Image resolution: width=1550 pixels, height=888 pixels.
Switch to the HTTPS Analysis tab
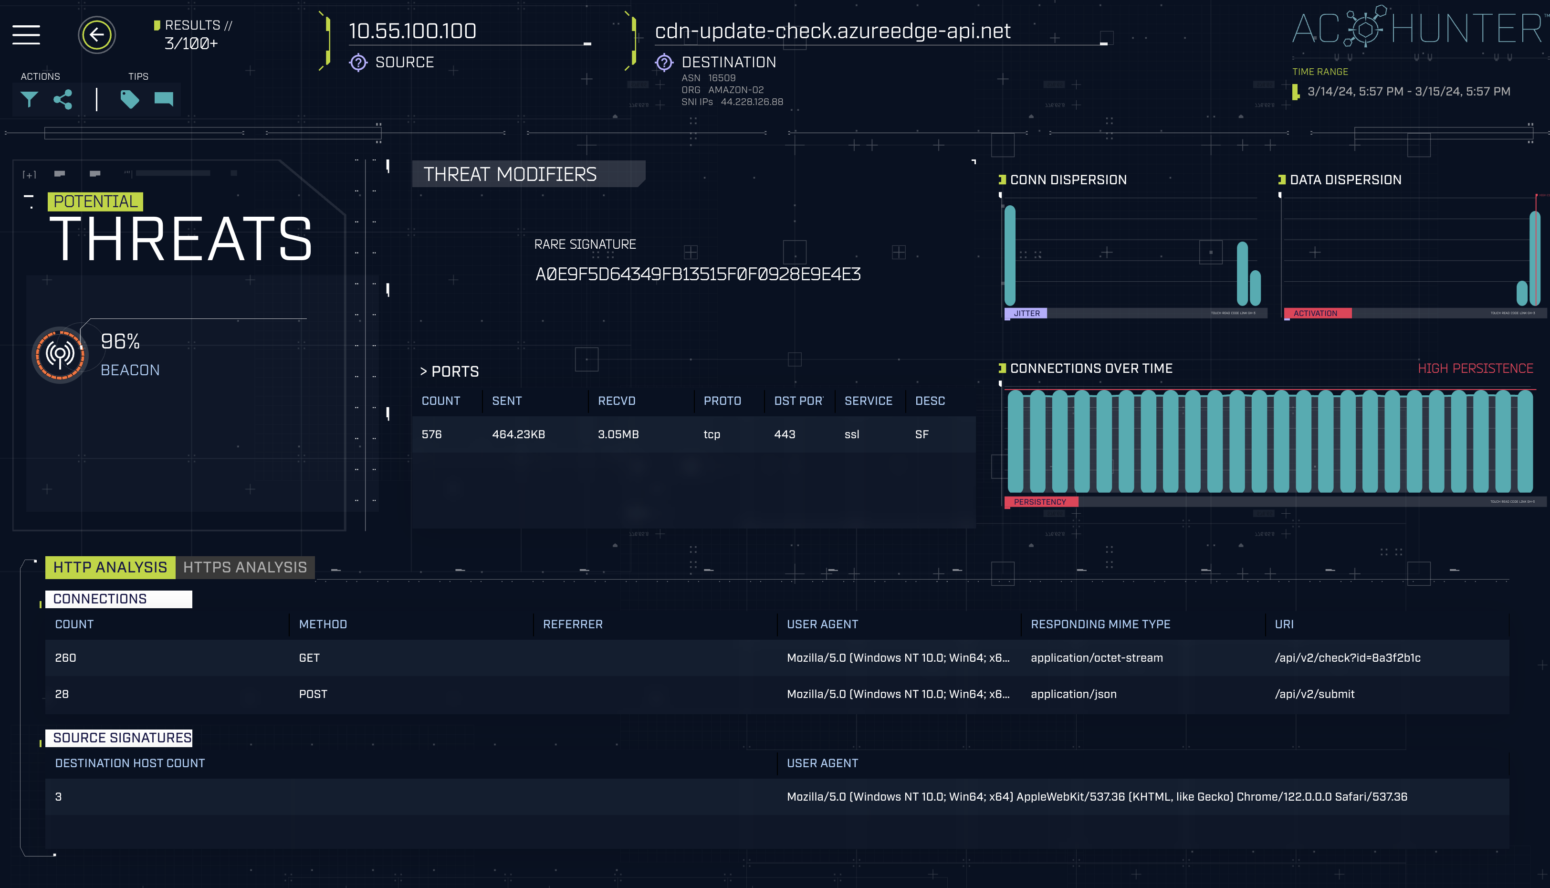245,567
